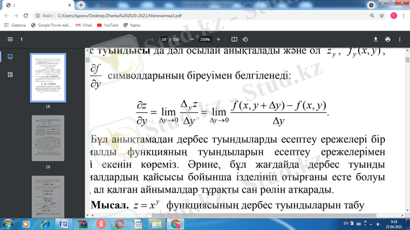
Task: Select page 18 thumbnail
Action: 48,78
